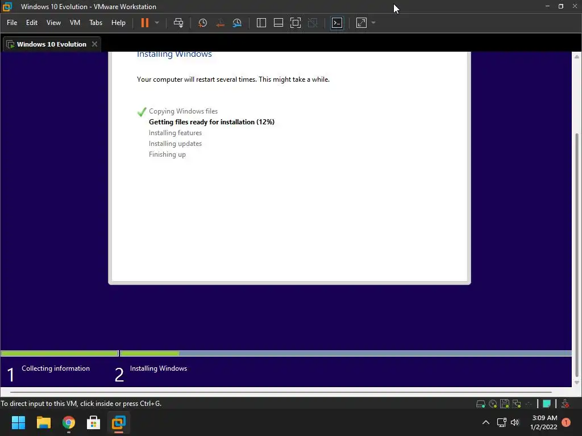Open volume control tray icon

[515, 422]
